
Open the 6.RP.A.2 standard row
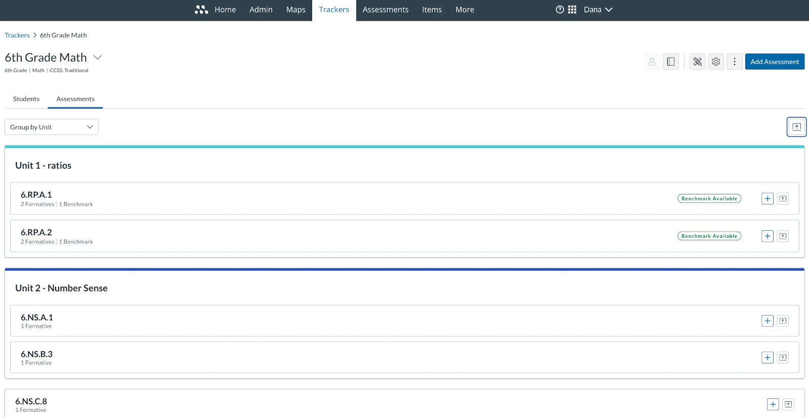point(404,236)
